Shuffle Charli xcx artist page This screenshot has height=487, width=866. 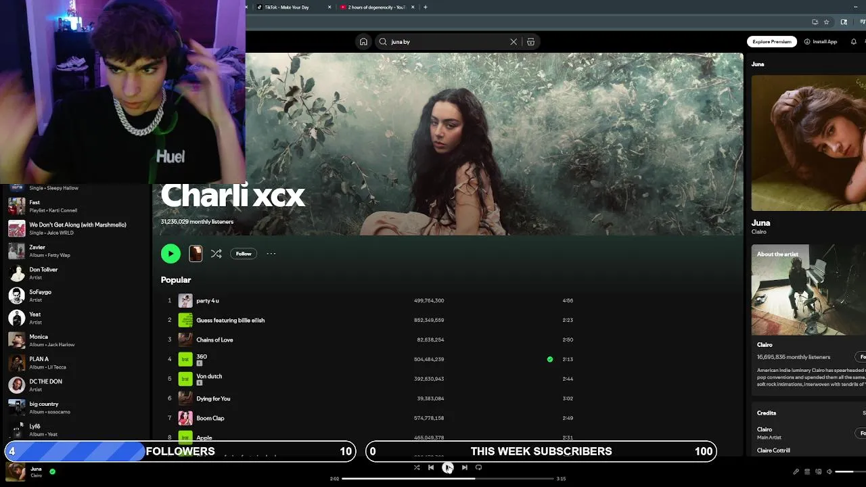216,254
